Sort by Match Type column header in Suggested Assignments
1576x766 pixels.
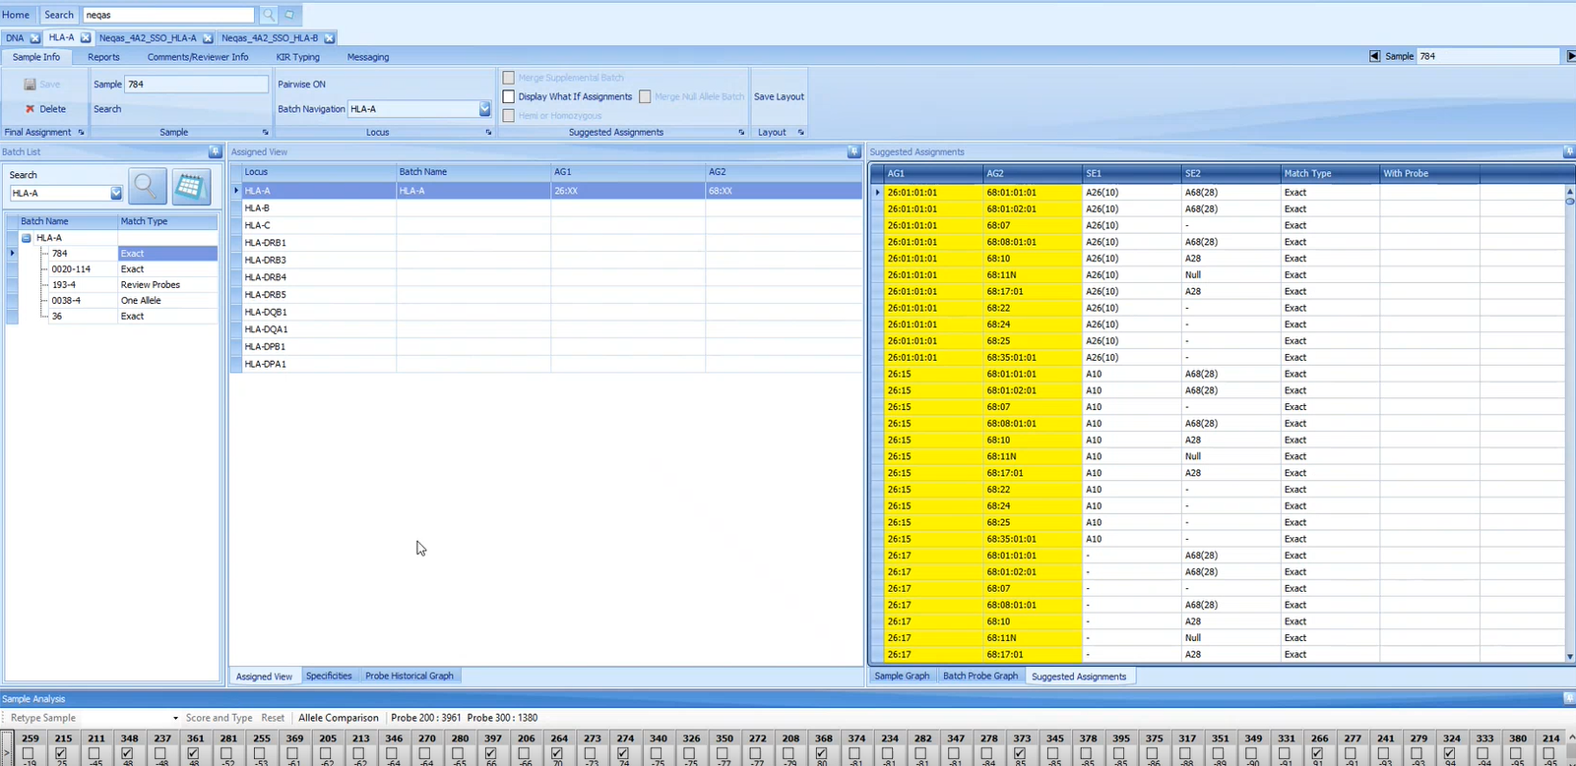click(x=1329, y=173)
